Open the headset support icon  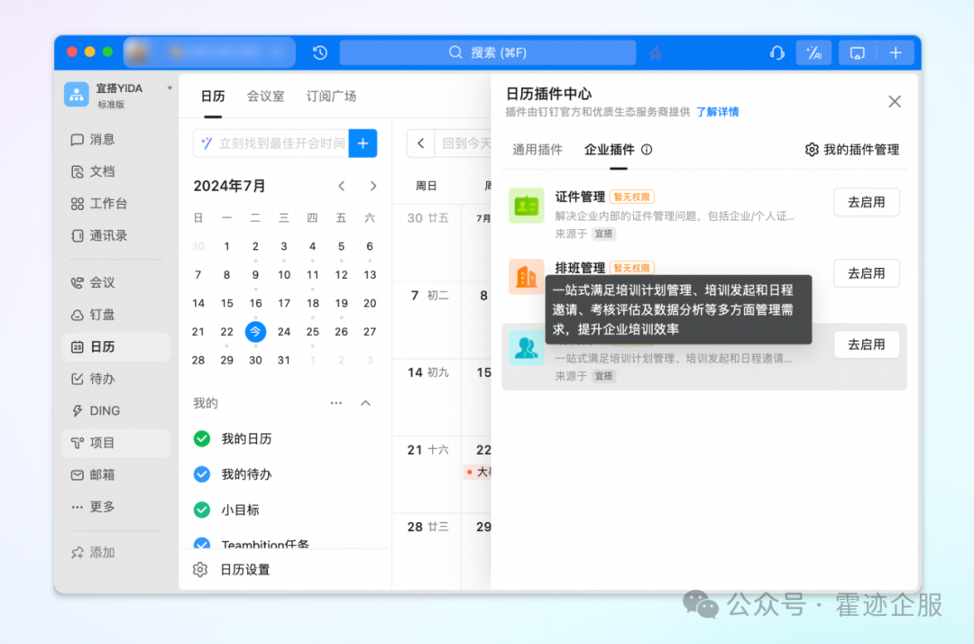pos(776,53)
